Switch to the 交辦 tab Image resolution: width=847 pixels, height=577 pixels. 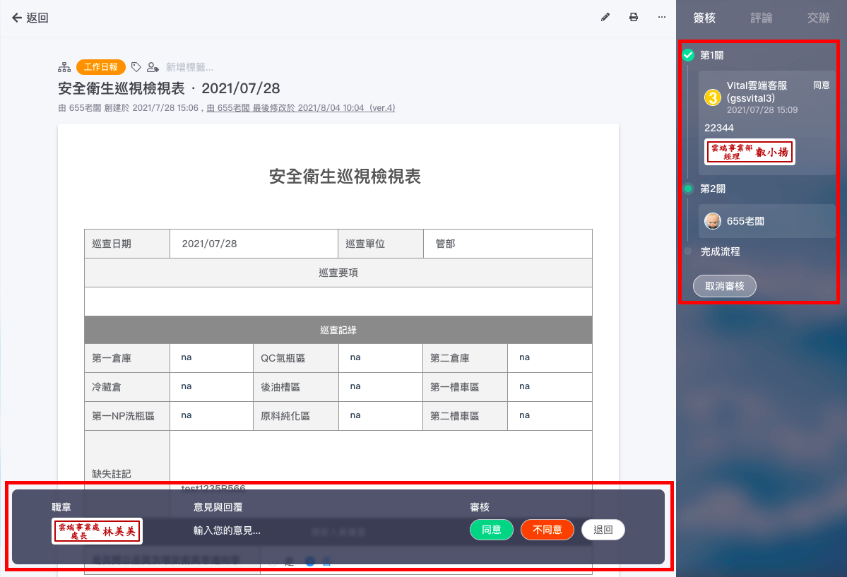818,18
